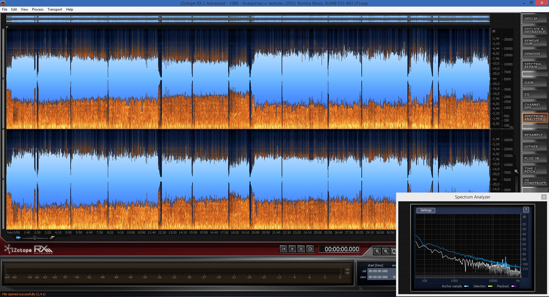Click the Anchor sample blue color swatch
This screenshot has width=549, height=297.
coord(466,286)
